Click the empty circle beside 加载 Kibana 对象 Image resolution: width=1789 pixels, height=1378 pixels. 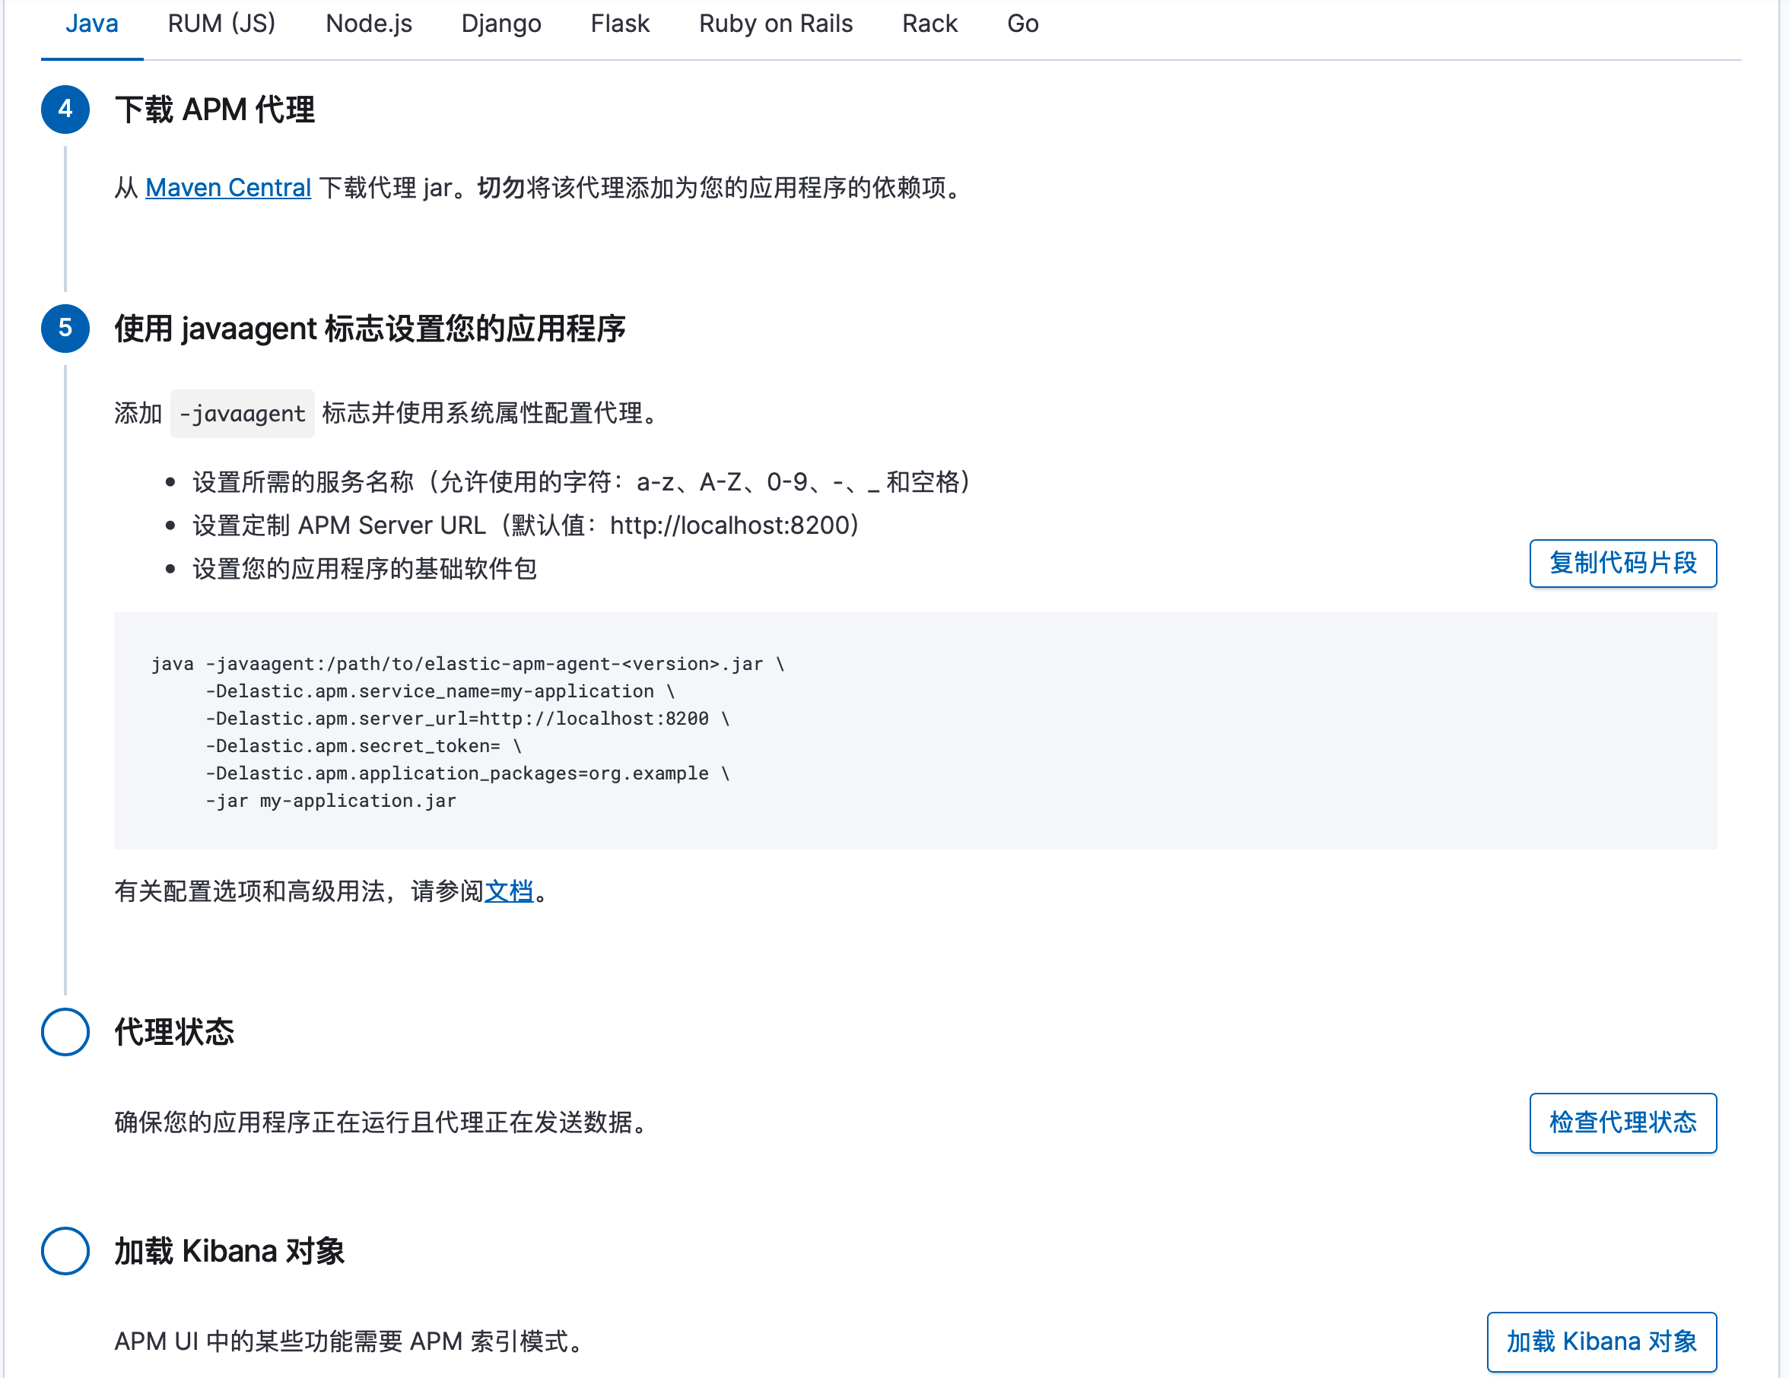pyautogui.click(x=65, y=1250)
